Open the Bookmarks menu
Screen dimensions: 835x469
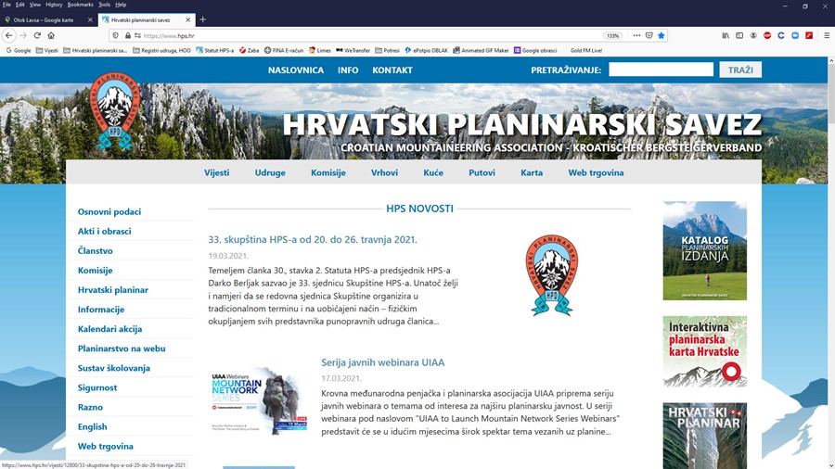pyautogui.click(x=81, y=5)
